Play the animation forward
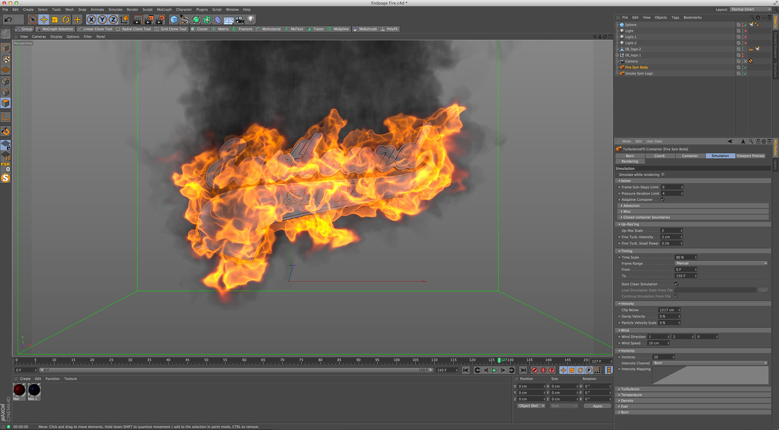The width and height of the screenshot is (779, 430). tap(494, 370)
